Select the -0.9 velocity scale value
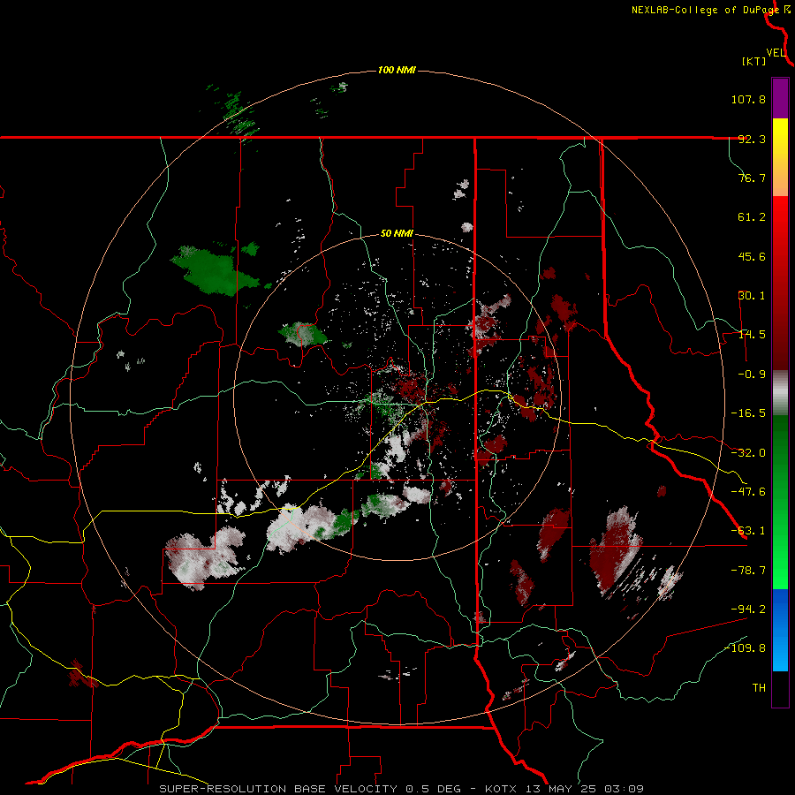Viewport: 795px width, 795px height. 752,375
